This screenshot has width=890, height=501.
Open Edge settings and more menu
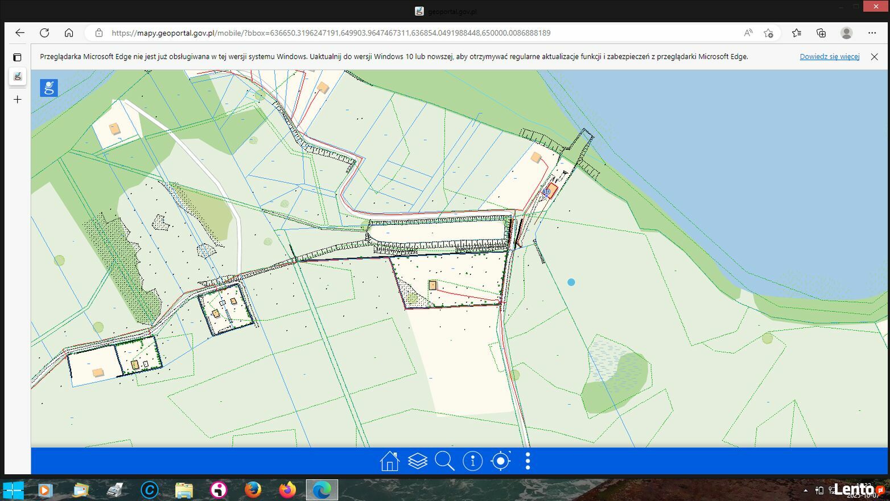tap(872, 33)
